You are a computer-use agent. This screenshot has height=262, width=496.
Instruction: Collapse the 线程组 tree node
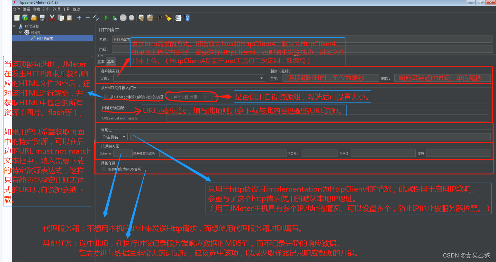tap(20, 32)
